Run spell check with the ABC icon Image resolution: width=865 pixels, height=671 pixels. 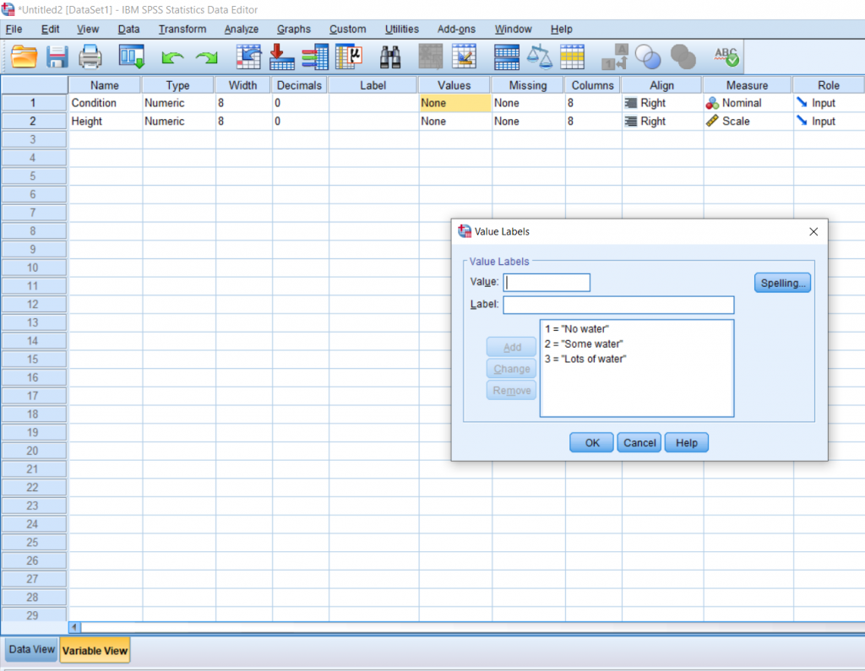tap(724, 57)
